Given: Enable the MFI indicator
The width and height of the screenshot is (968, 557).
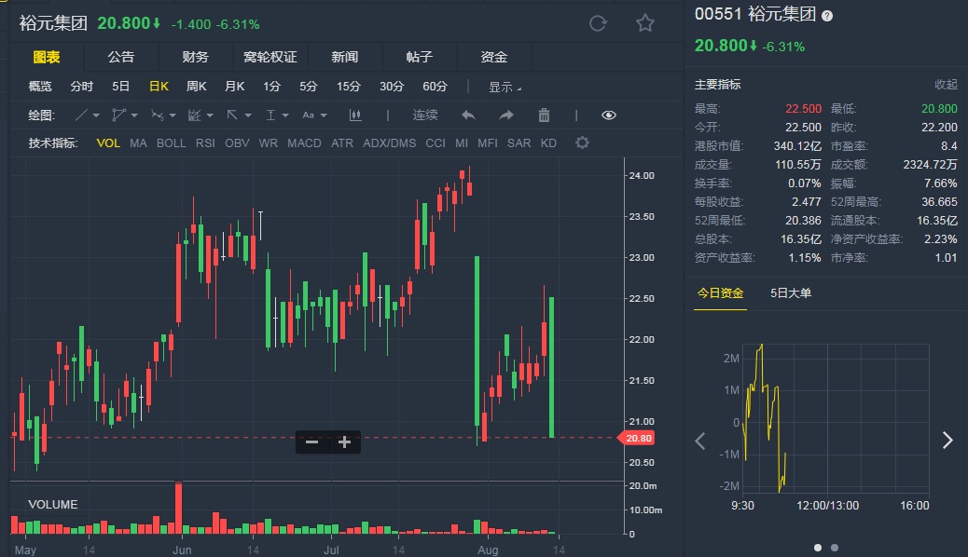Looking at the screenshot, I should coord(488,143).
